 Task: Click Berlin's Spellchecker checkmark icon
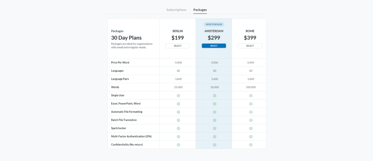coord(178,128)
